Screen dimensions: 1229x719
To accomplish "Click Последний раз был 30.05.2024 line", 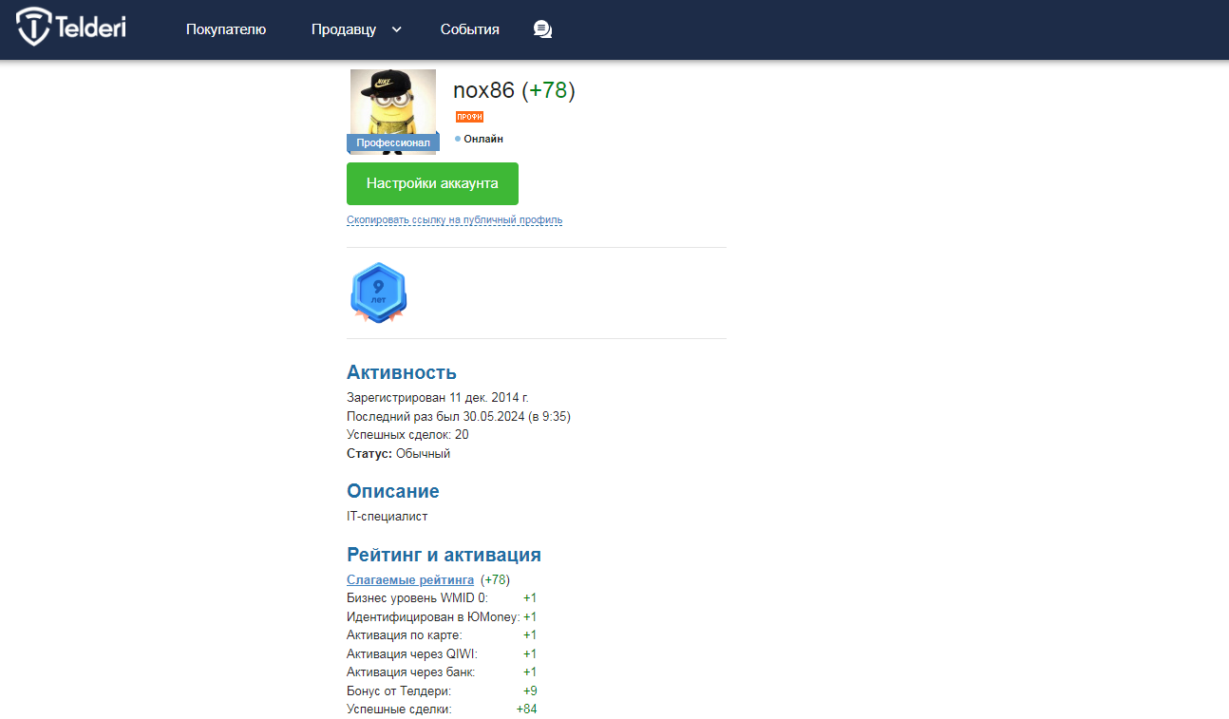I will pyautogui.click(x=459, y=417).
